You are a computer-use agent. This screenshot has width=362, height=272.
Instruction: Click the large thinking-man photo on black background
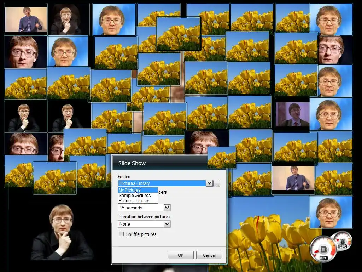(62, 232)
